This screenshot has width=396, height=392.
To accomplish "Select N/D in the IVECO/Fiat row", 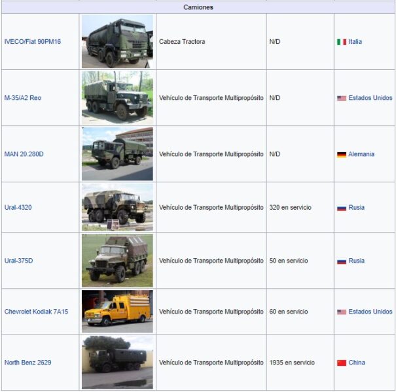I will click(274, 42).
